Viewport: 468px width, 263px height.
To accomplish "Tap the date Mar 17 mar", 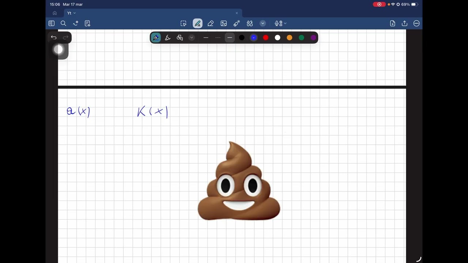I will [73, 4].
